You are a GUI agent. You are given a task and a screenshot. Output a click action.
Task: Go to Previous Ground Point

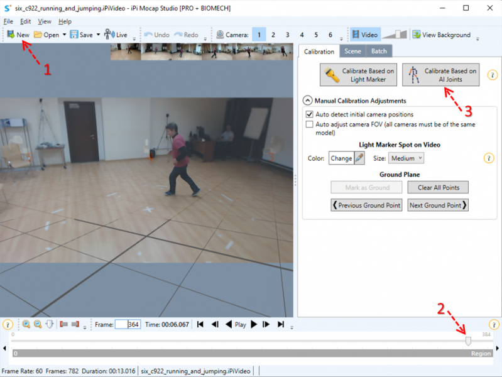tap(366, 205)
